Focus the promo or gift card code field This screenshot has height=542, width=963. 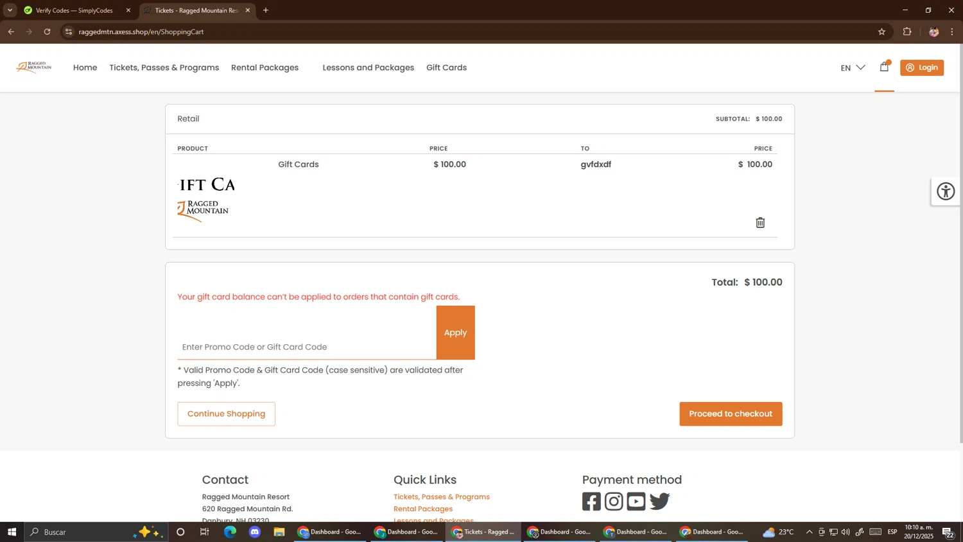click(x=307, y=347)
